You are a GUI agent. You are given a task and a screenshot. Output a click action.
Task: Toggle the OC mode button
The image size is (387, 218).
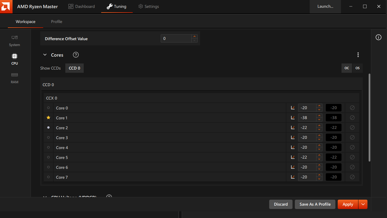[x=347, y=68]
